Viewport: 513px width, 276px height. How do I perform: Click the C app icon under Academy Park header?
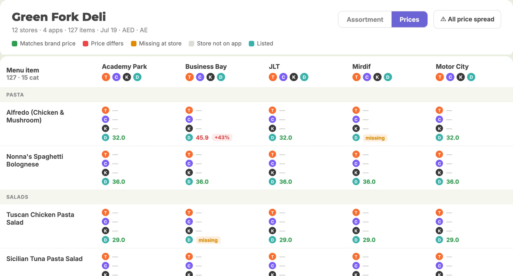[x=116, y=77]
